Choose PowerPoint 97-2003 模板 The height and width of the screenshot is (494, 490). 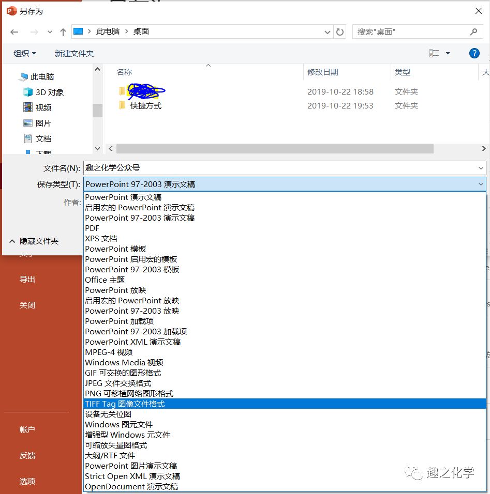click(x=285, y=270)
